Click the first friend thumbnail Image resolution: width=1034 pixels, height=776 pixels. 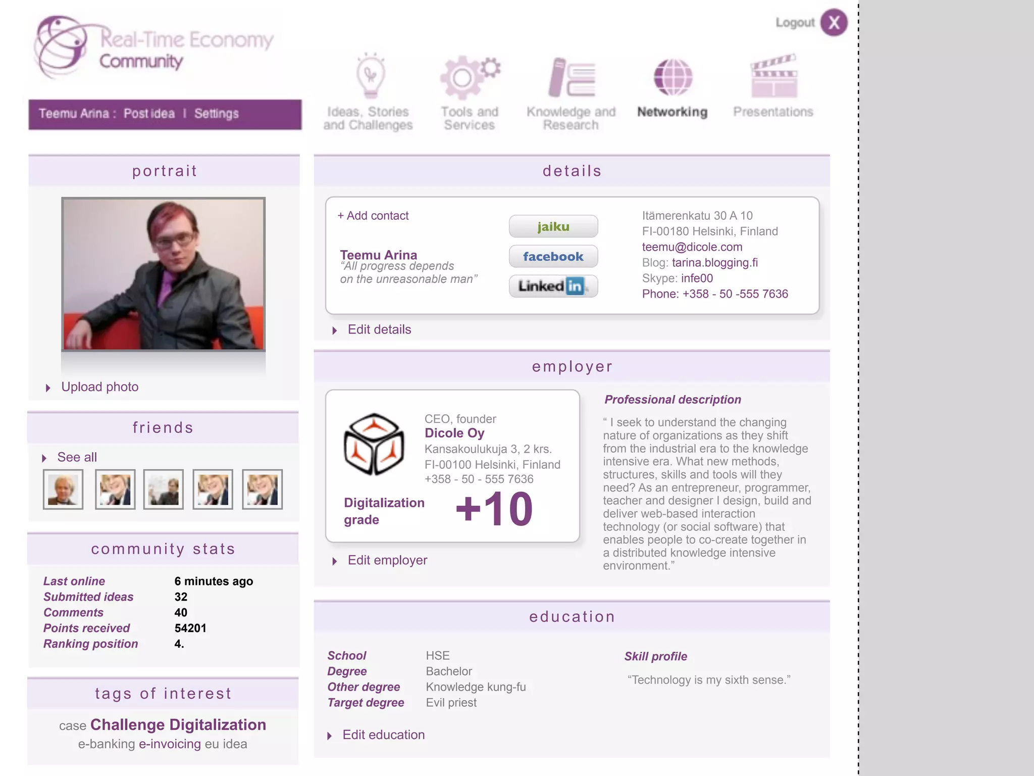coord(63,489)
